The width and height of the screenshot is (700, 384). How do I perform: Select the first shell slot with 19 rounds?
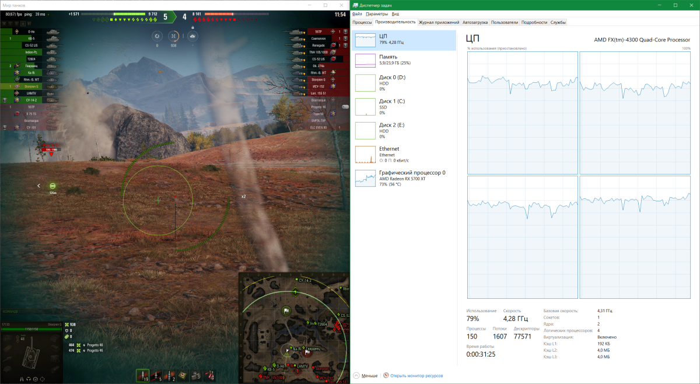tap(142, 375)
